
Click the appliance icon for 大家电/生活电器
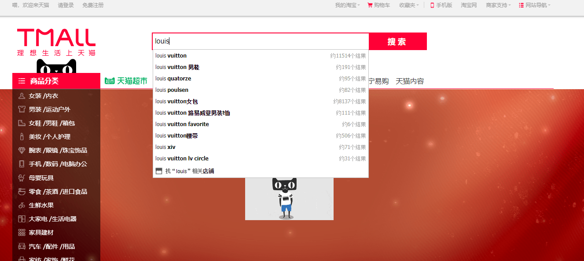[22, 219]
